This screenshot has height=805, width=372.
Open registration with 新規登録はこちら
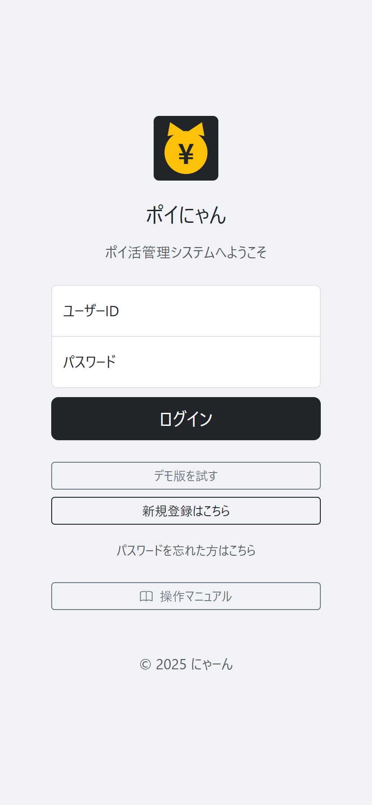(x=186, y=511)
